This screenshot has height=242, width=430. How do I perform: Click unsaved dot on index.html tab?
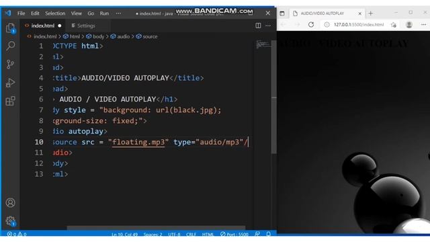(60, 26)
